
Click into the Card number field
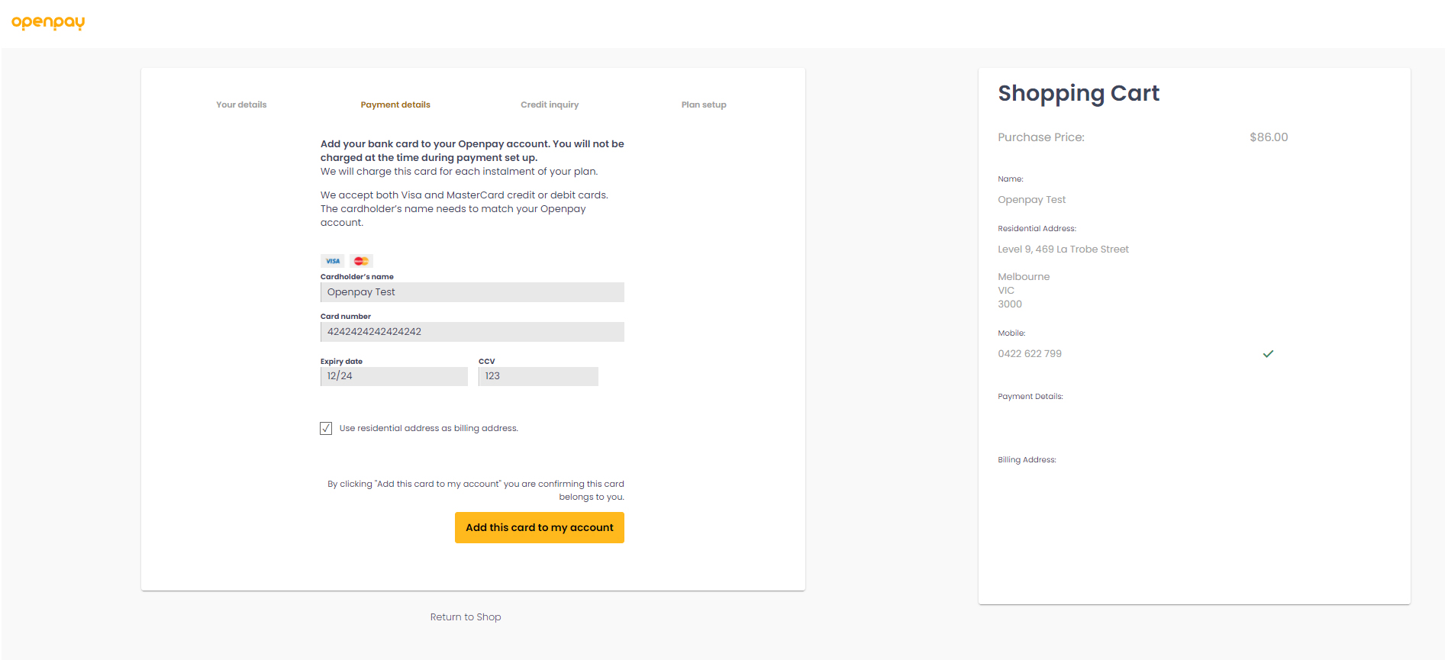472,332
